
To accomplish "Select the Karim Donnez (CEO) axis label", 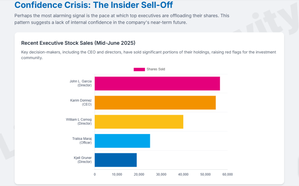I will pyautogui.click(x=81, y=102).
